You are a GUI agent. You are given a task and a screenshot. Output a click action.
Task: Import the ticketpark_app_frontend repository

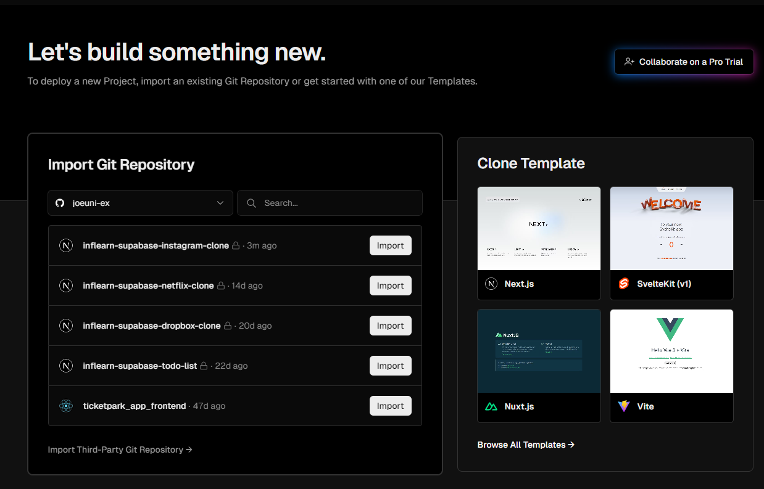(391, 406)
